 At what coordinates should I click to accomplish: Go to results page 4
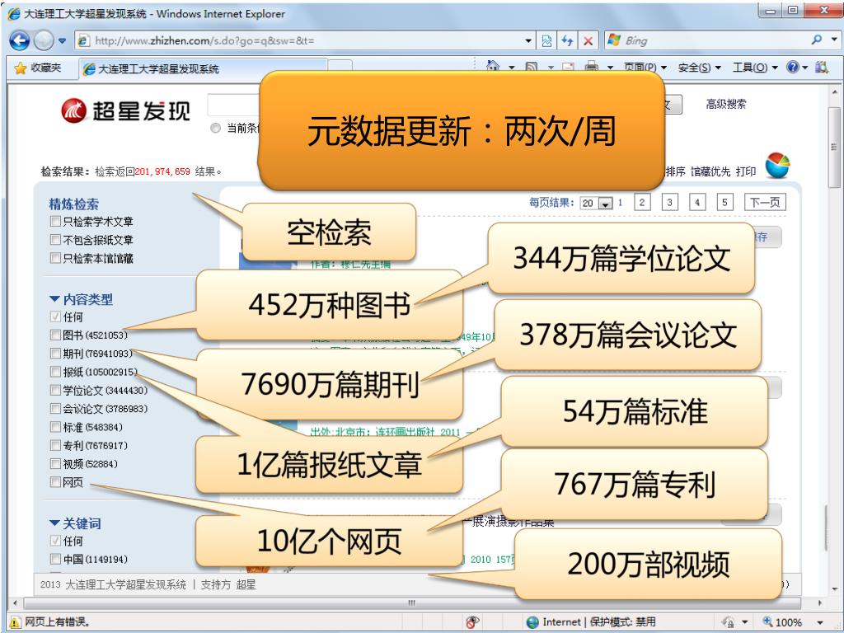(697, 203)
